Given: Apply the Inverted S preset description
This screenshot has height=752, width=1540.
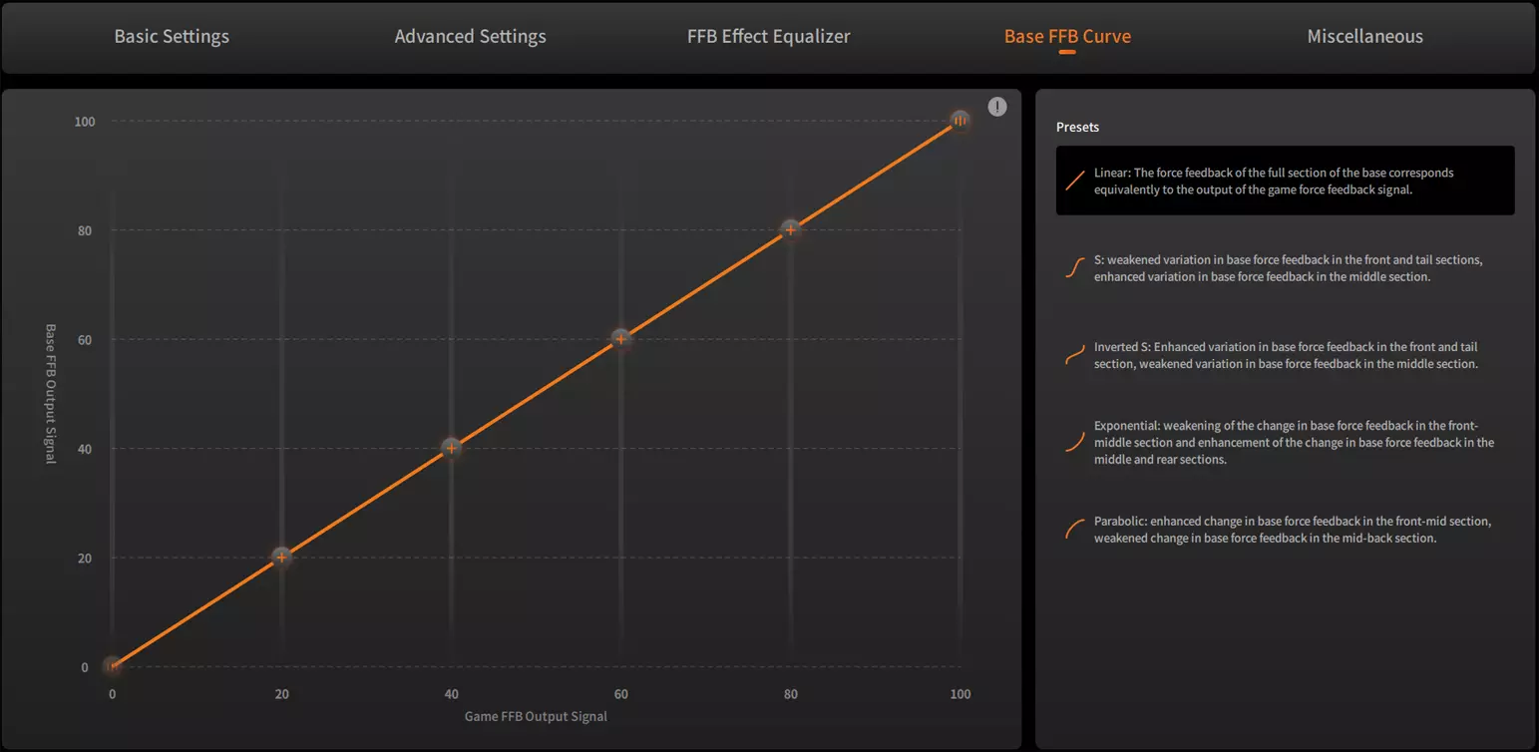Looking at the screenshot, I should click(x=1286, y=355).
